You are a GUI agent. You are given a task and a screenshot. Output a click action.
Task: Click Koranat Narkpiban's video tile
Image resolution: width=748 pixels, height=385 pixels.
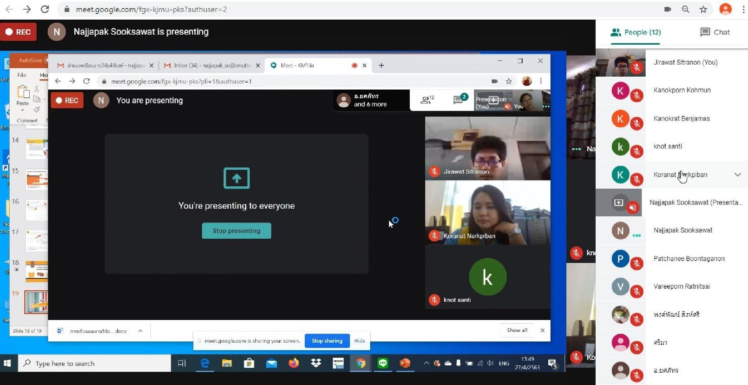[x=488, y=213]
